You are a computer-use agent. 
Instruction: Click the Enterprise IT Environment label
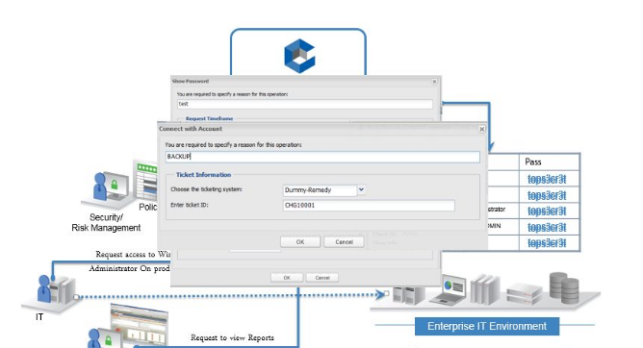[487, 326]
